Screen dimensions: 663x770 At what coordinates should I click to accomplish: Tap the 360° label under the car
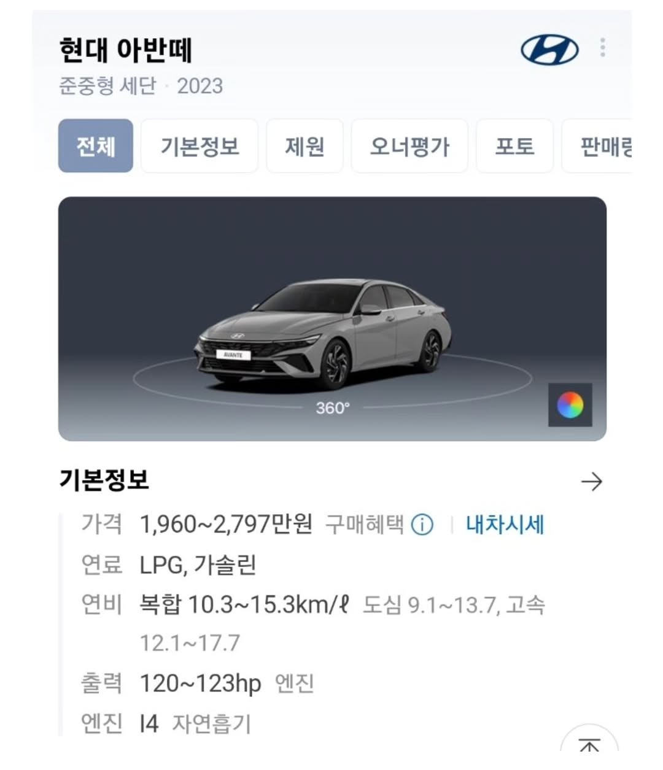[332, 407]
